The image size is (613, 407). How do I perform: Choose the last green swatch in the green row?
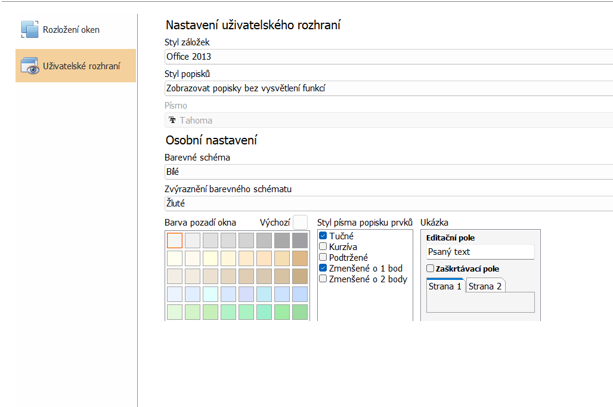[x=300, y=312]
